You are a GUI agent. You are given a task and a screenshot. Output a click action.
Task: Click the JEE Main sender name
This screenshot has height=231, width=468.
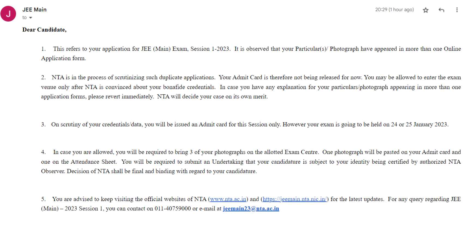[x=34, y=10]
